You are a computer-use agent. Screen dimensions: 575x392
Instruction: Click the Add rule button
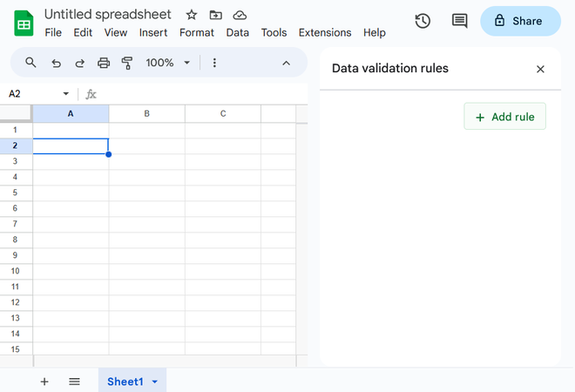click(x=505, y=117)
